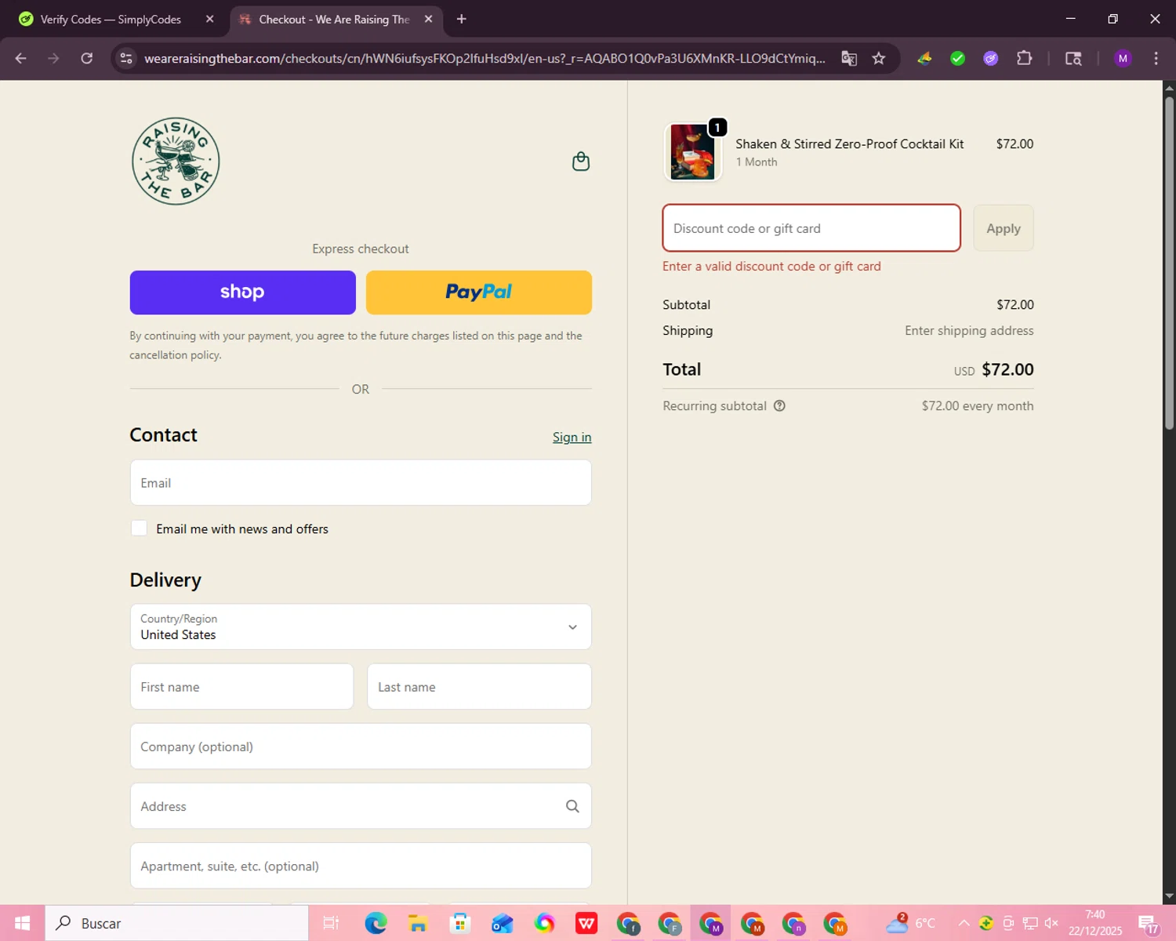Screen dimensions: 1176x941
Task: Pay with PayPal express checkout
Action: (479, 292)
